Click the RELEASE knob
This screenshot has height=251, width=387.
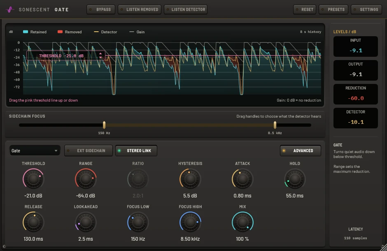tap(33, 222)
